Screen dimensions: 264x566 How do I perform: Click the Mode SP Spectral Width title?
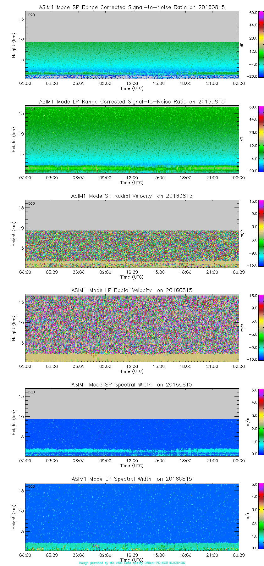[132, 385]
